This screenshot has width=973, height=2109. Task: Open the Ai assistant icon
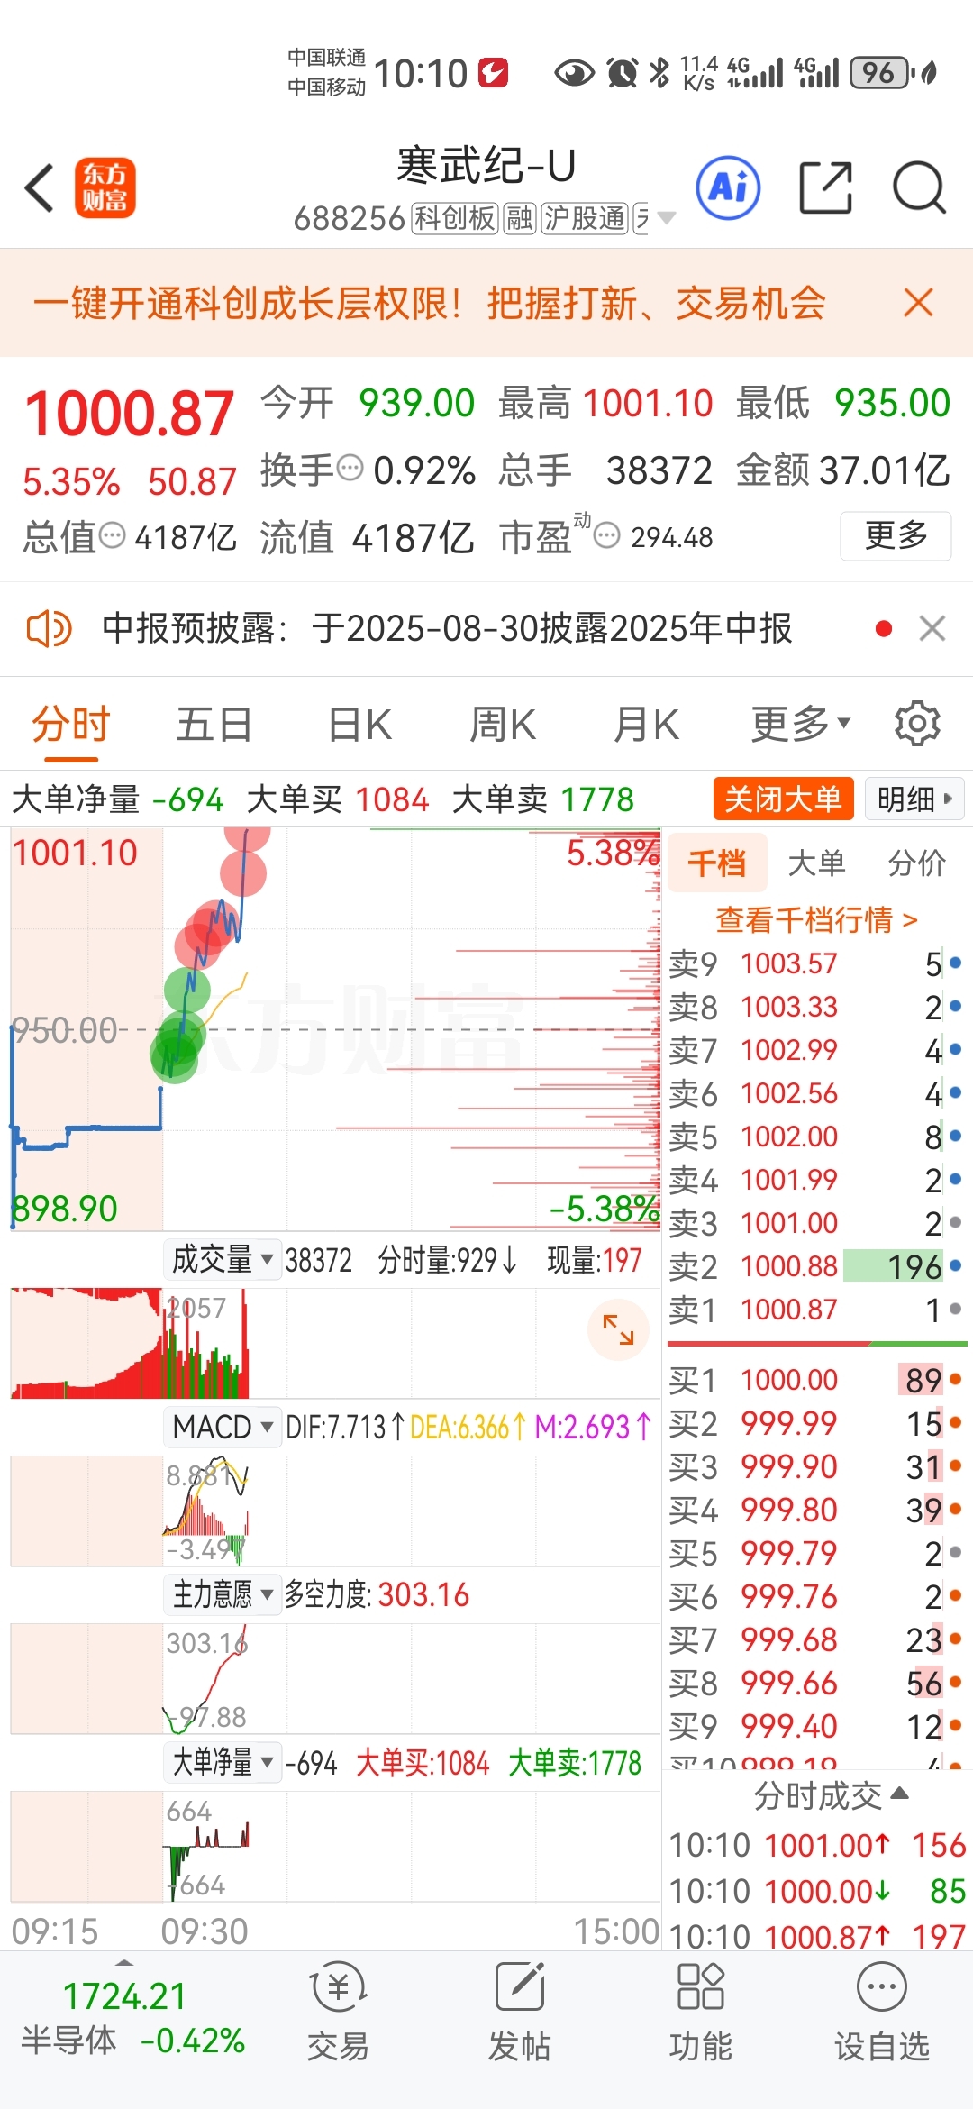coord(729,187)
